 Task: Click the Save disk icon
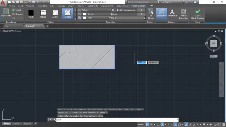click(17, 2)
